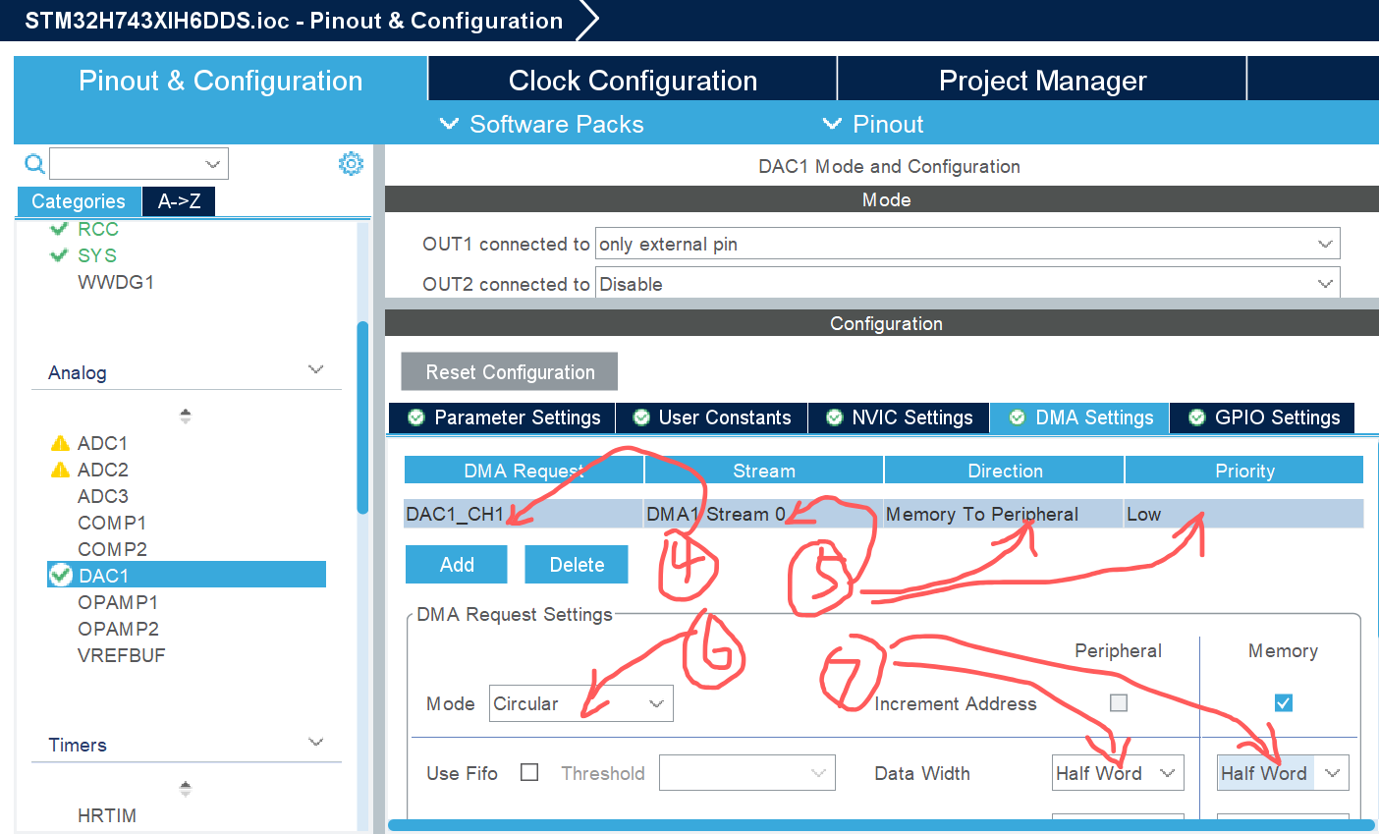Image resolution: width=1379 pixels, height=834 pixels.
Task: Uncheck Memory increment address checkbox
Action: (1283, 702)
